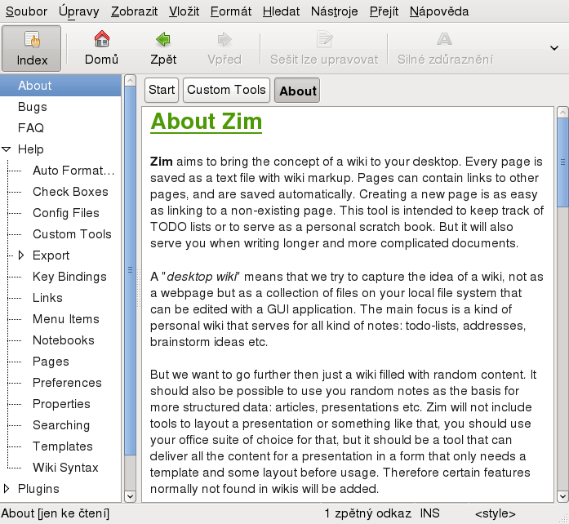Image resolution: width=569 pixels, height=524 pixels.
Task: Apply Silné zdůraznění strong emphasis
Action: coord(445,49)
